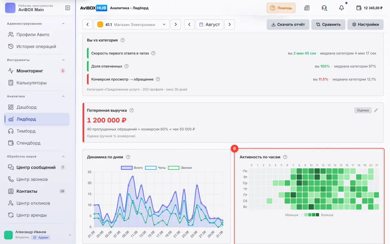Open notifications bell
The width and height of the screenshot is (390, 244).
[x=342, y=8]
